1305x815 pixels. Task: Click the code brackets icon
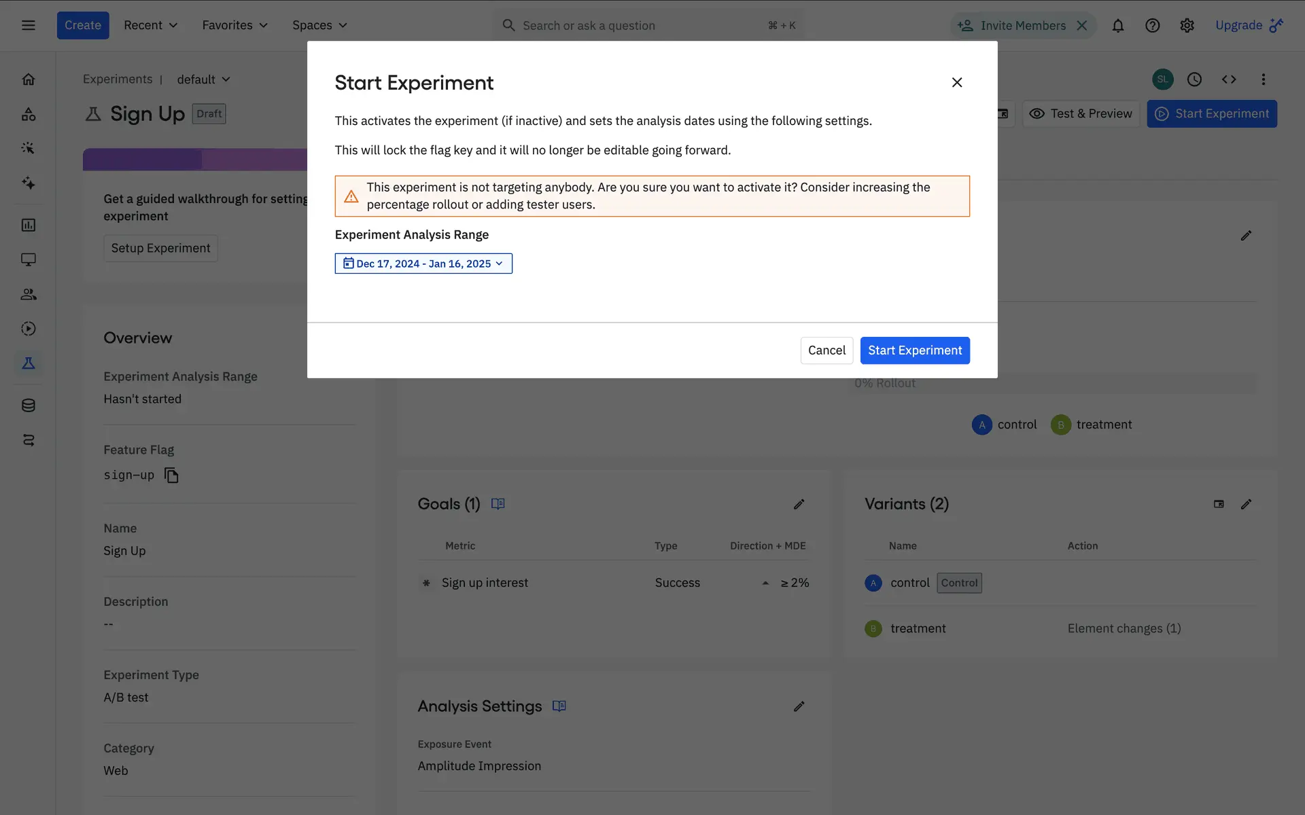(1228, 79)
